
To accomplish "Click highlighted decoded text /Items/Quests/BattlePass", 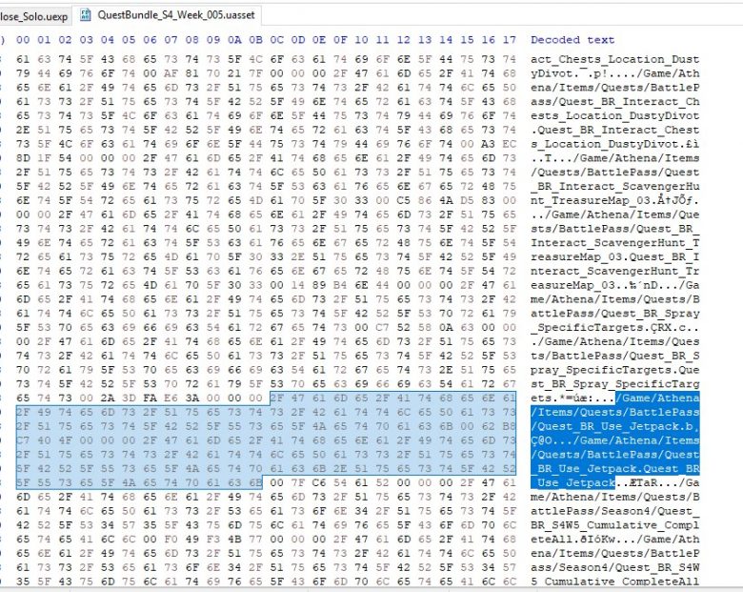I will pos(615,412).
